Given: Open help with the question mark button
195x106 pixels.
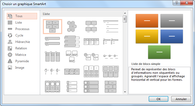Looking at the screenshot, I should (x=176, y=3).
